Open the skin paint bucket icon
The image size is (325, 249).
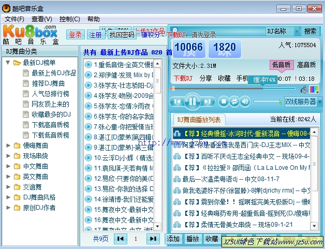point(304,90)
